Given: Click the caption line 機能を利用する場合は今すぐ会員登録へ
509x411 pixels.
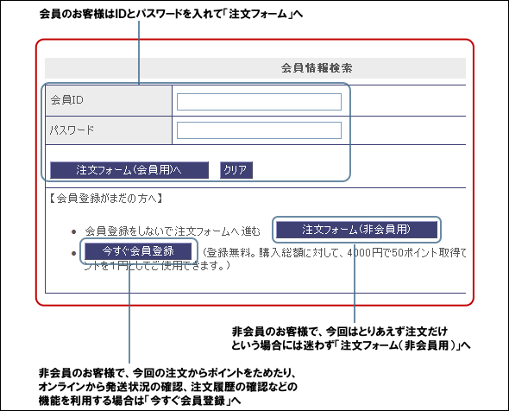Looking at the screenshot, I should point(140,401).
